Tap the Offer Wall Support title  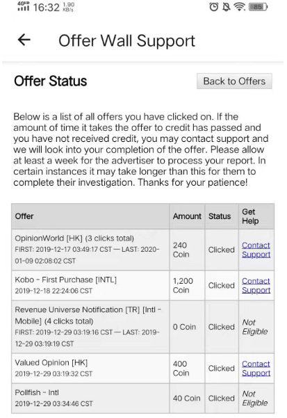coord(126,41)
